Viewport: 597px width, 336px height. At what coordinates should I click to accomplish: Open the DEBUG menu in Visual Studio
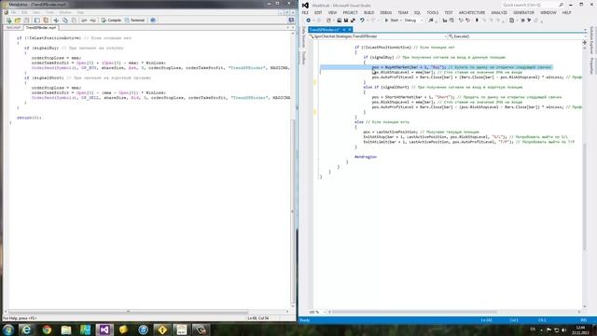click(385, 12)
